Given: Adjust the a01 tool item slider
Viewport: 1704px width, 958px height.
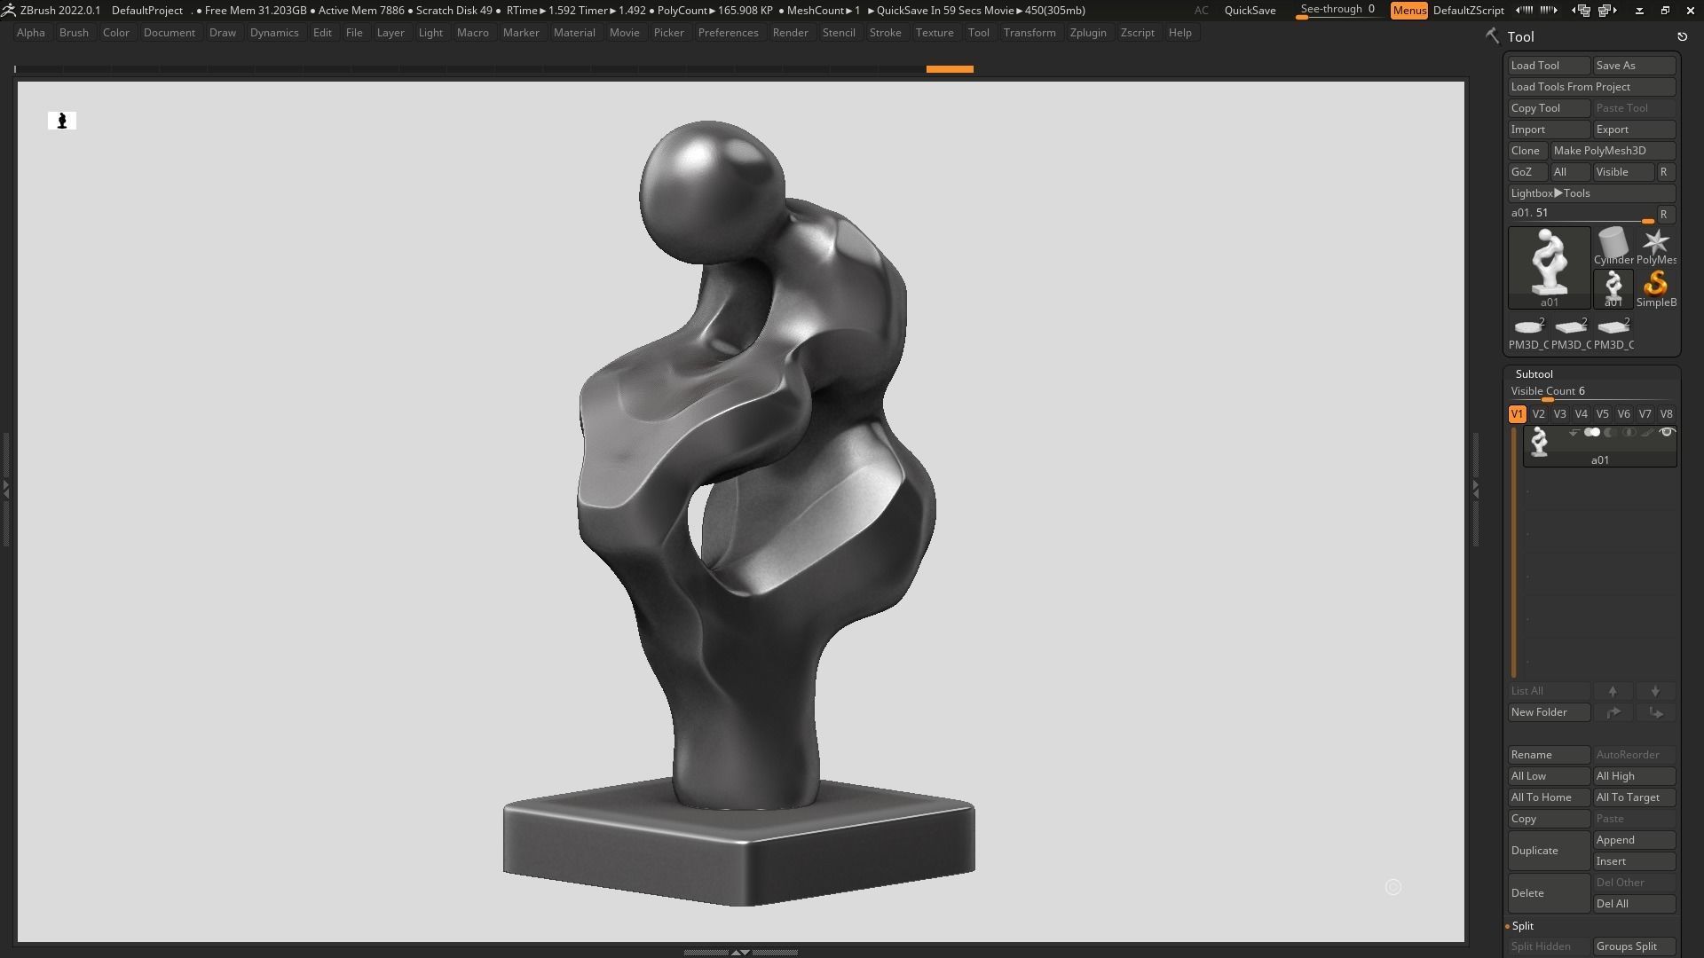Looking at the screenshot, I should click(x=1581, y=215).
